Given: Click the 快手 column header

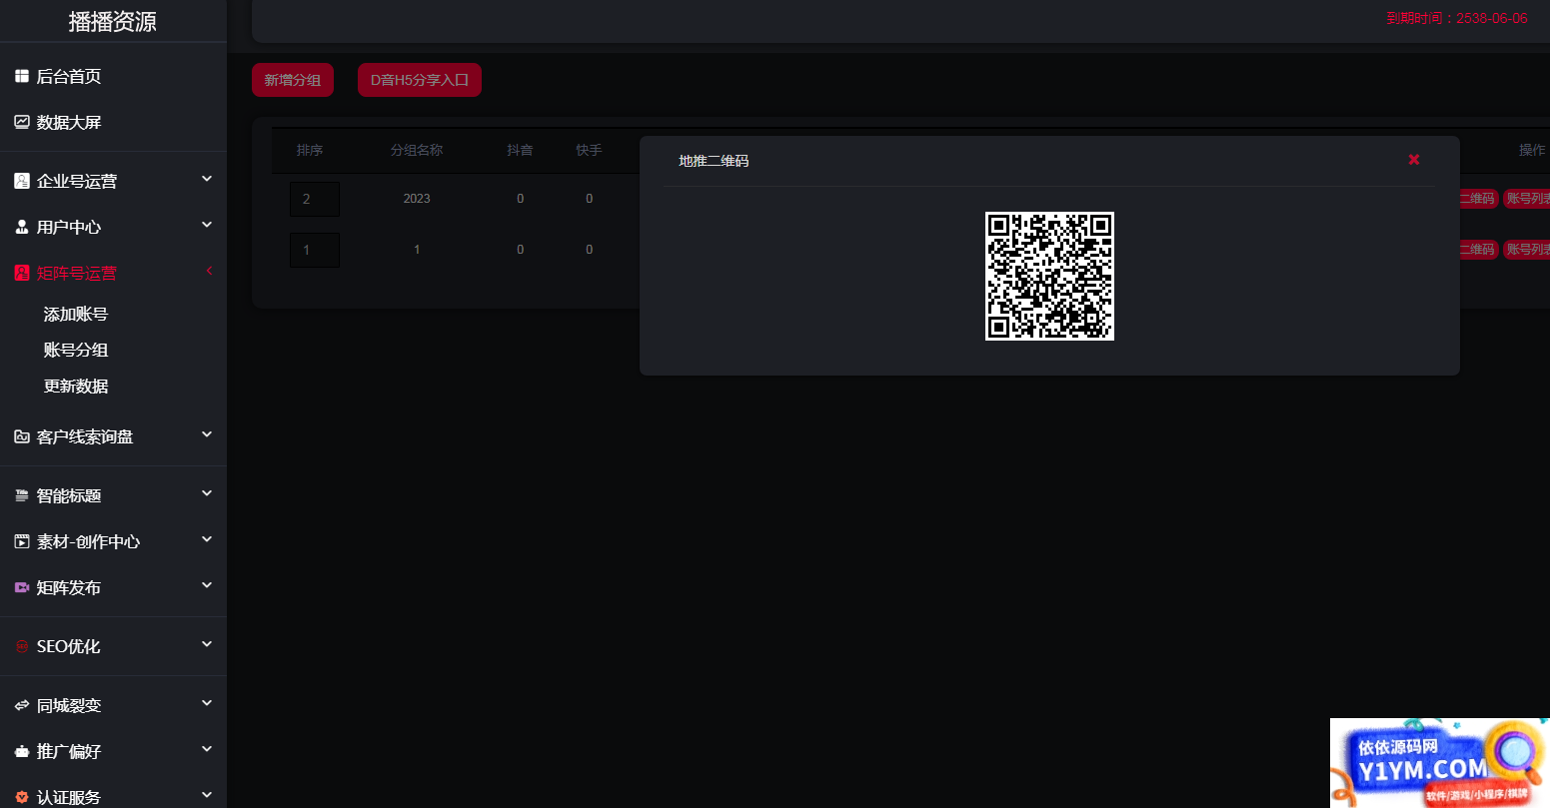Looking at the screenshot, I should pos(589,150).
